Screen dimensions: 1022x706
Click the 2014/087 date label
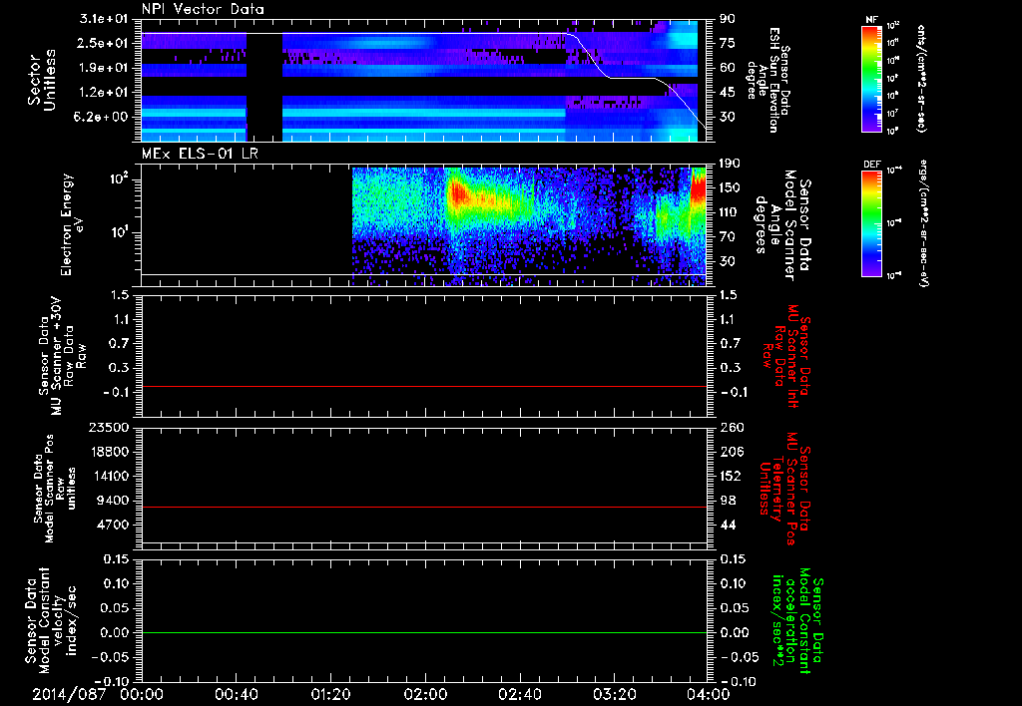tap(69, 694)
